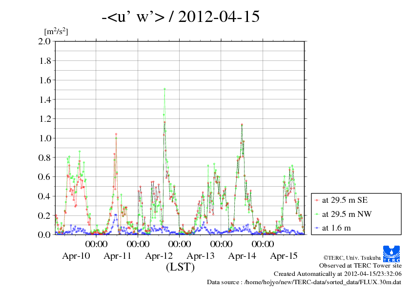
Task: Click the "Data source" file path line
Action: tap(304, 282)
